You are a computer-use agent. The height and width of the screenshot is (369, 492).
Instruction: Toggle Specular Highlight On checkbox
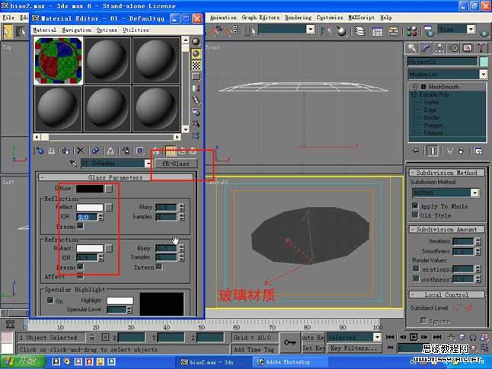coord(50,300)
